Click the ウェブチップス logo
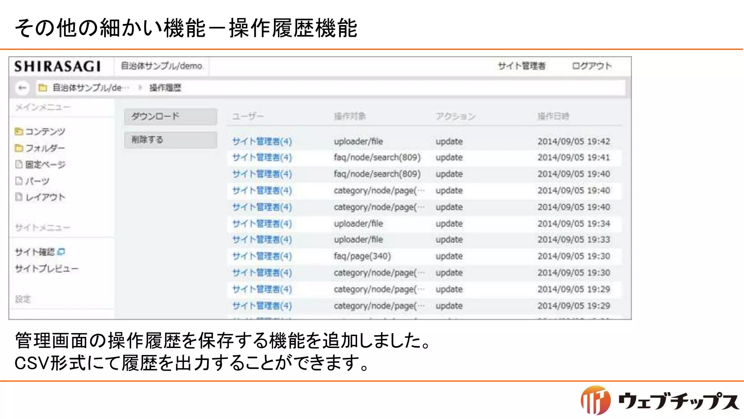 coord(660,400)
